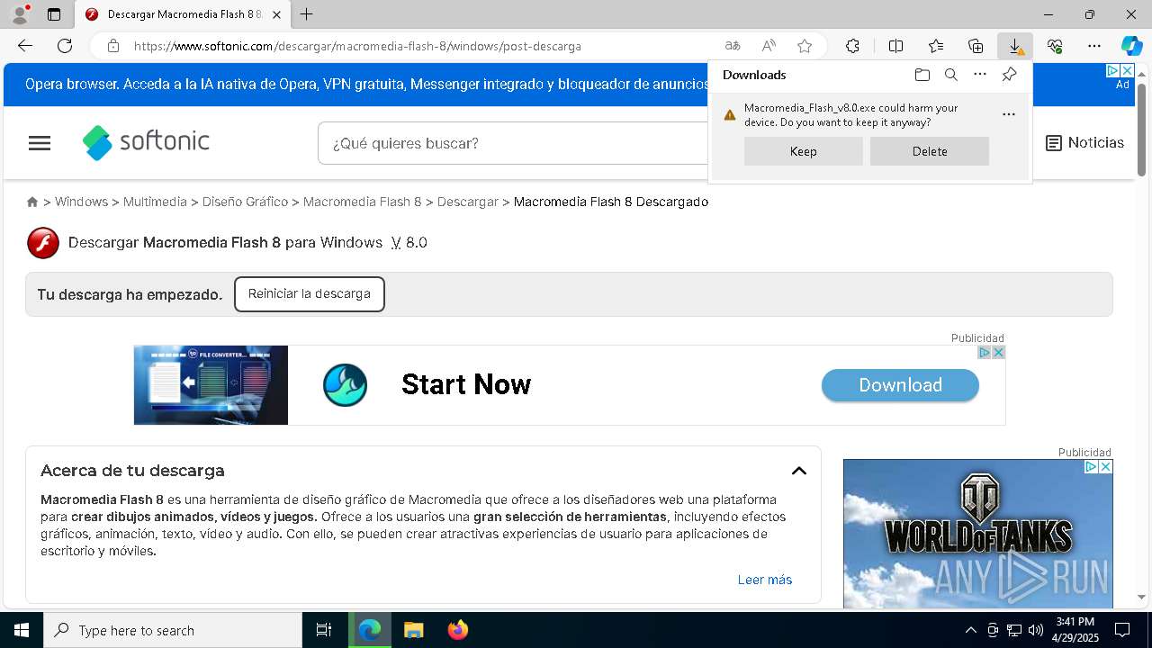Open downloads folder icon in Downloads panel
Screen dimensions: 1152x648
tap(922, 75)
